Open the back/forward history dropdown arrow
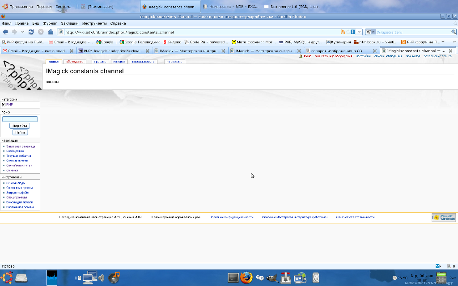This screenshot has width=458, height=286. [23, 32]
